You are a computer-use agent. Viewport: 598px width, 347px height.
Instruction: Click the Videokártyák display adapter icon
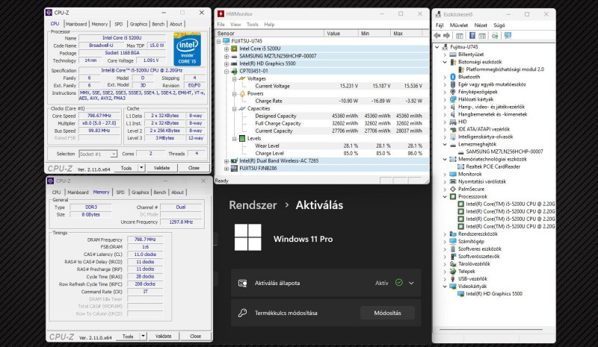[453, 286]
